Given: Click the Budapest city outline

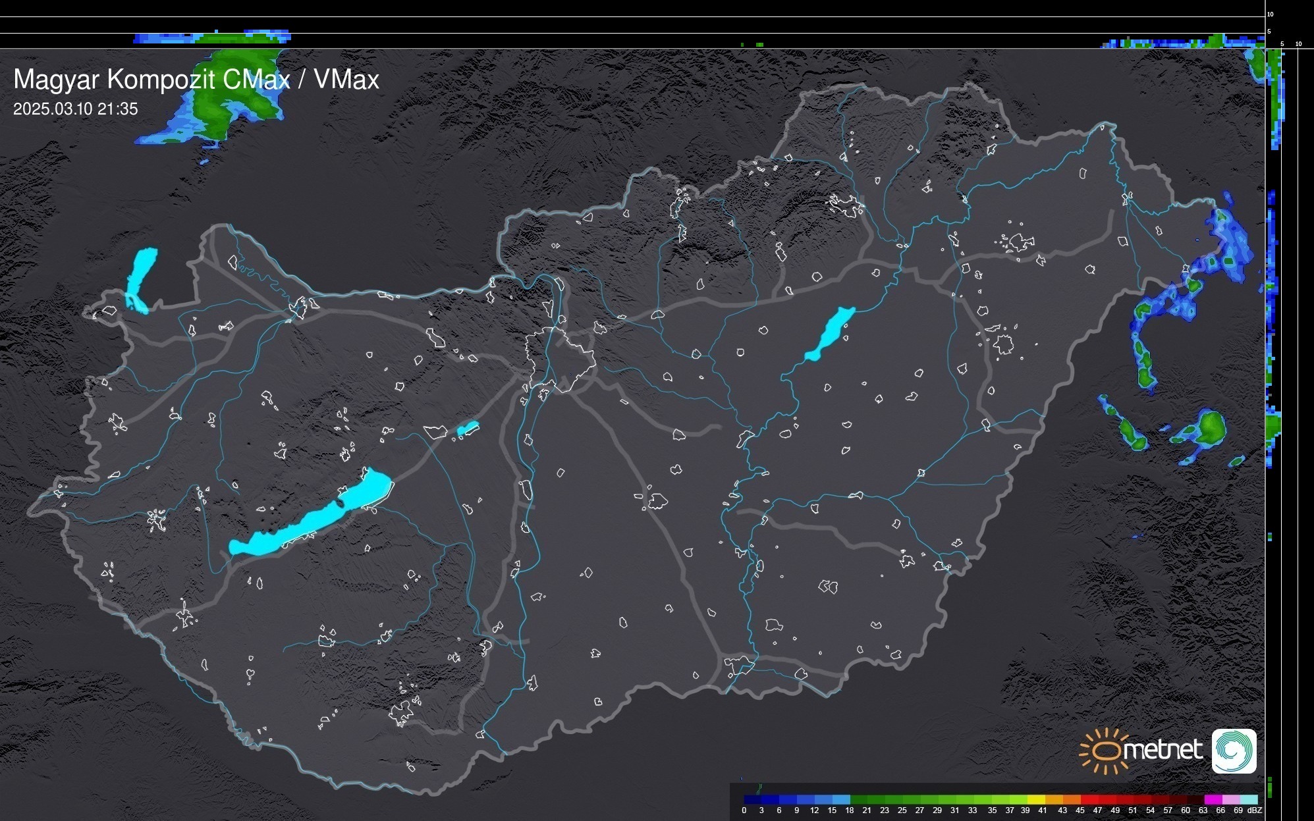Looking at the screenshot, I should tap(563, 359).
